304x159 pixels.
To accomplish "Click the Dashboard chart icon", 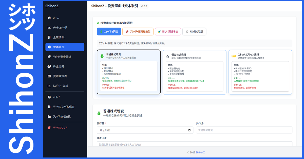I will click(49, 28).
